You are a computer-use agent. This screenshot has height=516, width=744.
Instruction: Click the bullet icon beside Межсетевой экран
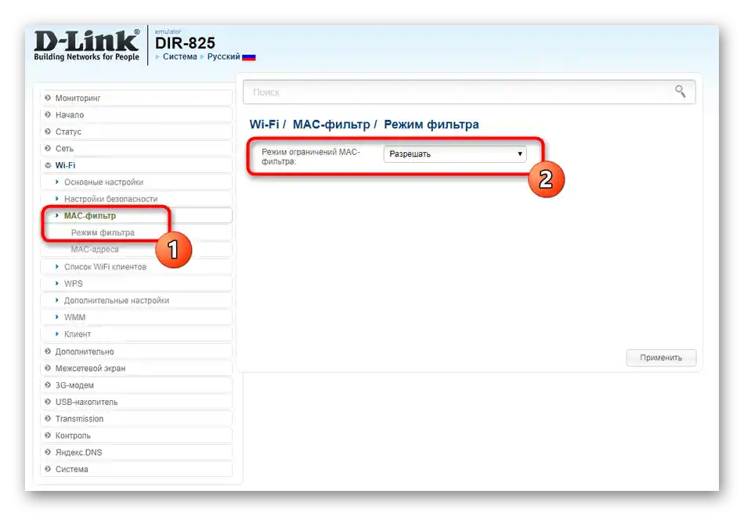(x=48, y=368)
